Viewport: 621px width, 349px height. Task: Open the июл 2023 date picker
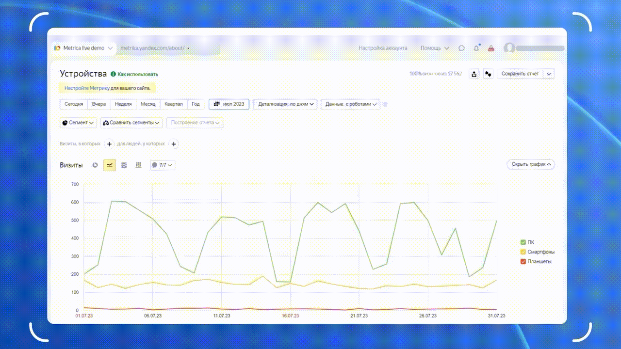(229, 104)
